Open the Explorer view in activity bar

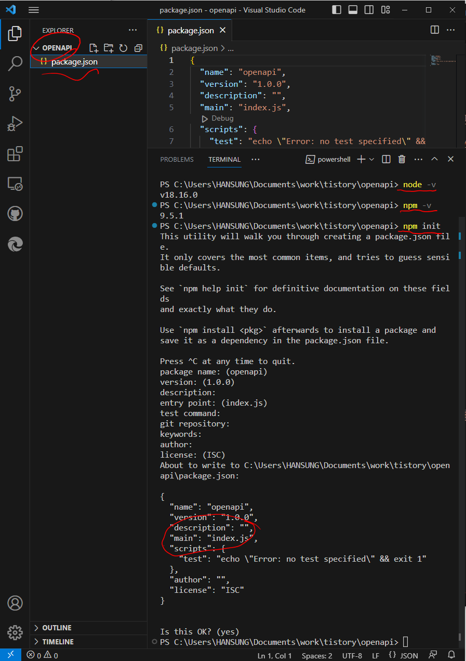pos(15,34)
